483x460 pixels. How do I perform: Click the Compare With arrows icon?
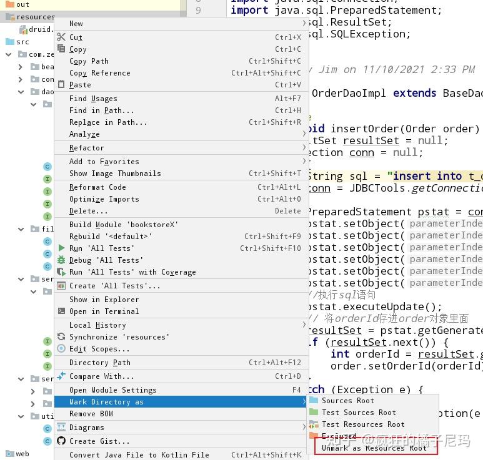click(61, 376)
